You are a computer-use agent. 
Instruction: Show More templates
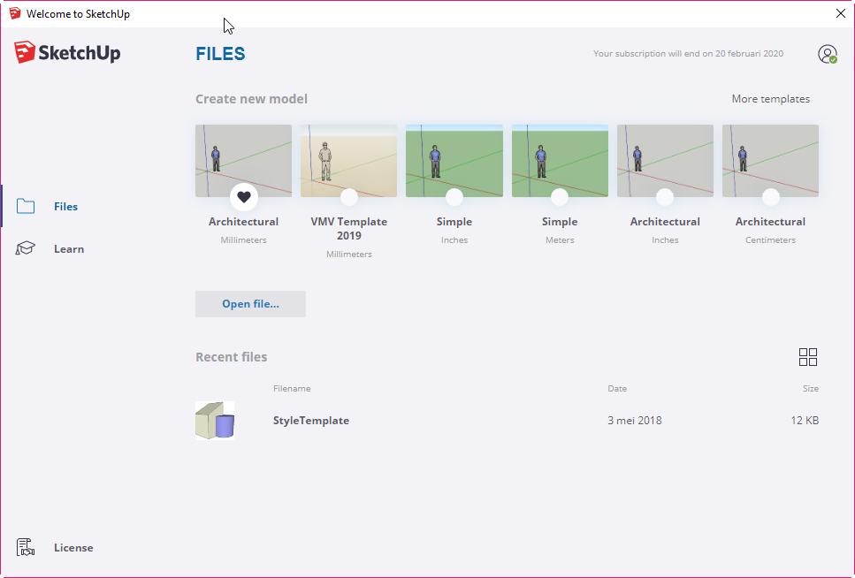[x=770, y=99]
